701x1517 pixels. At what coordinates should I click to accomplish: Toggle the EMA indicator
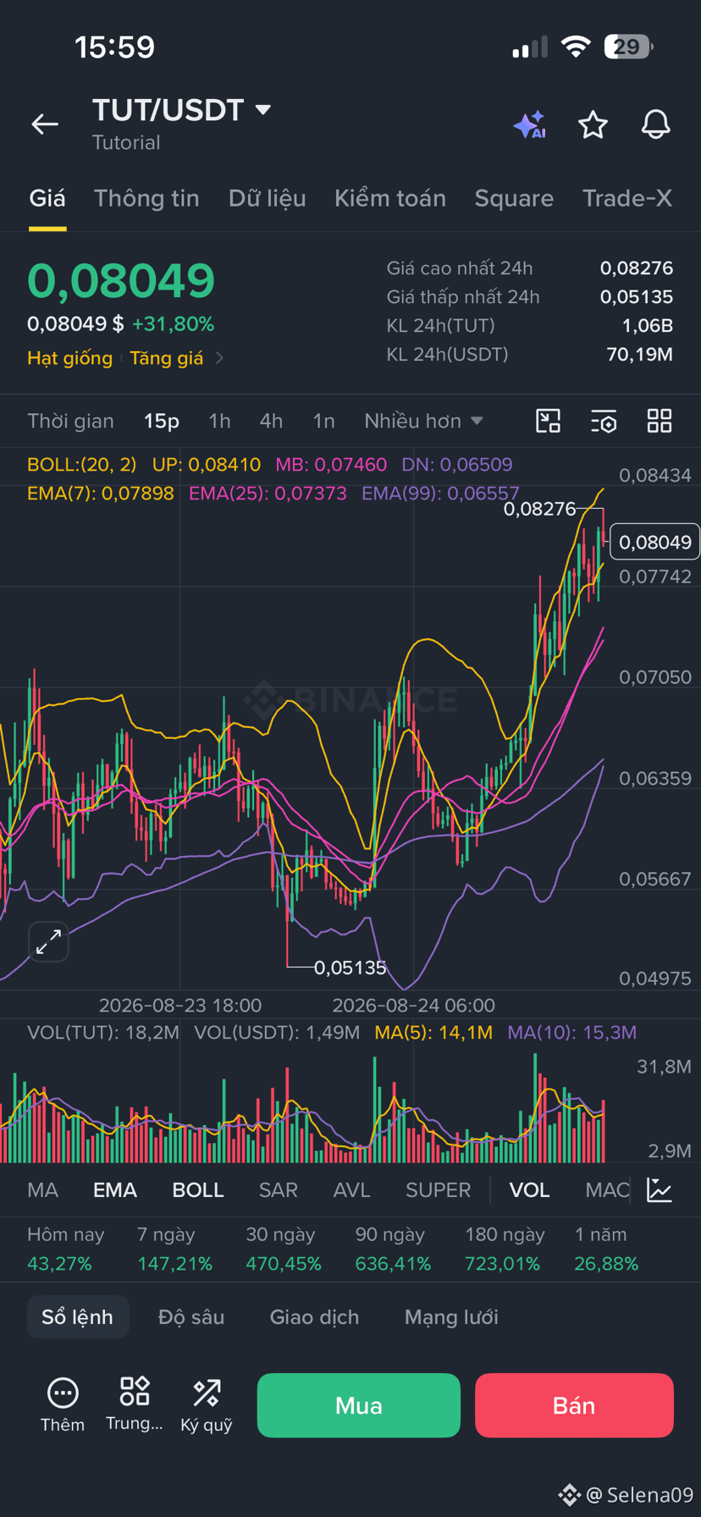115,1190
